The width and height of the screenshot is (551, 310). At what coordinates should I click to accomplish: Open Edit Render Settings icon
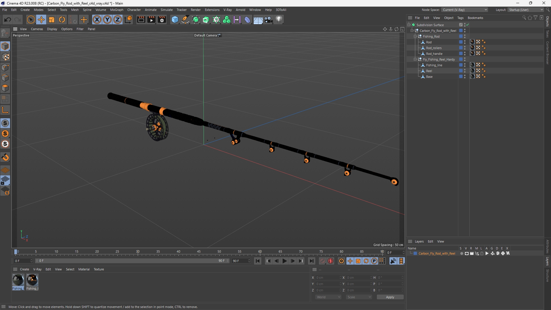[162, 20]
